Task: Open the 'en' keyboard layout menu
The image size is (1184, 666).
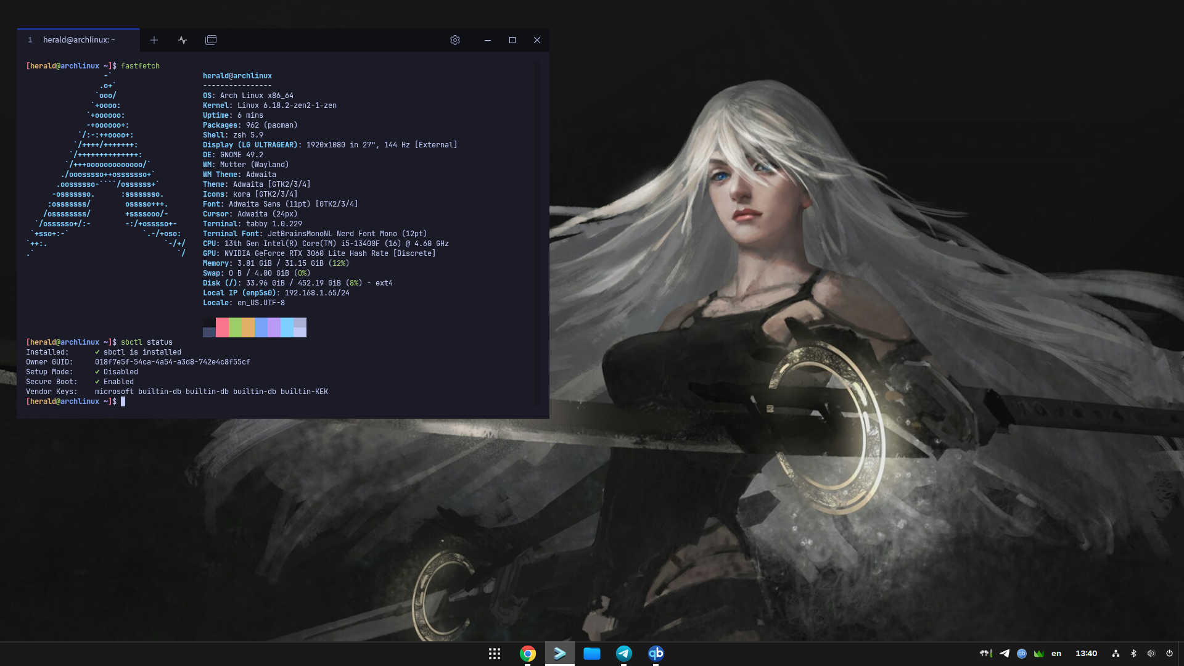Action: click(x=1056, y=654)
